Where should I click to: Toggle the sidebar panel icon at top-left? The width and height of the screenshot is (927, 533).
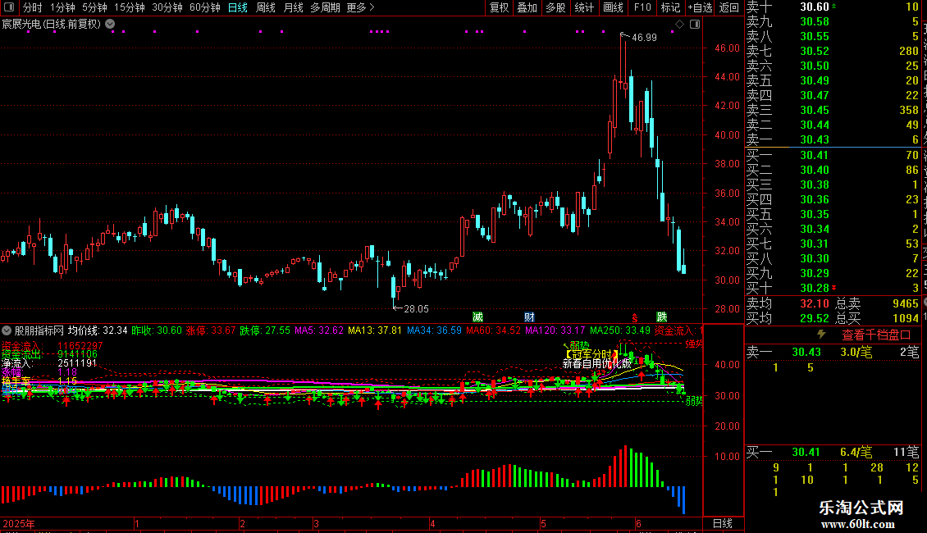[9, 7]
